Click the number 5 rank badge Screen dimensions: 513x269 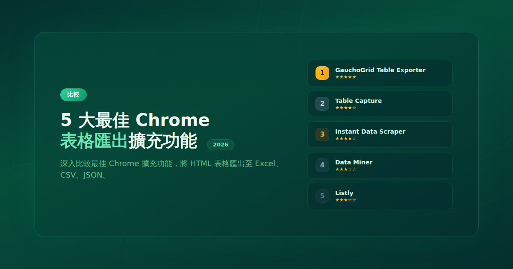(x=322, y=196)
